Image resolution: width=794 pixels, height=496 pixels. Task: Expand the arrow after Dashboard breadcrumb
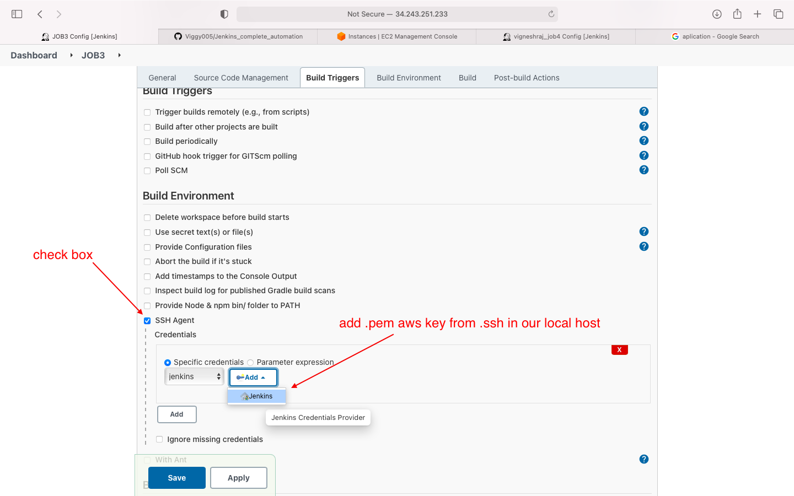(72, 55)
